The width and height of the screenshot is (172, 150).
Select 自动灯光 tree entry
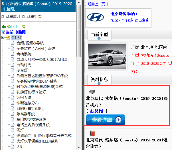pos(24,65)
